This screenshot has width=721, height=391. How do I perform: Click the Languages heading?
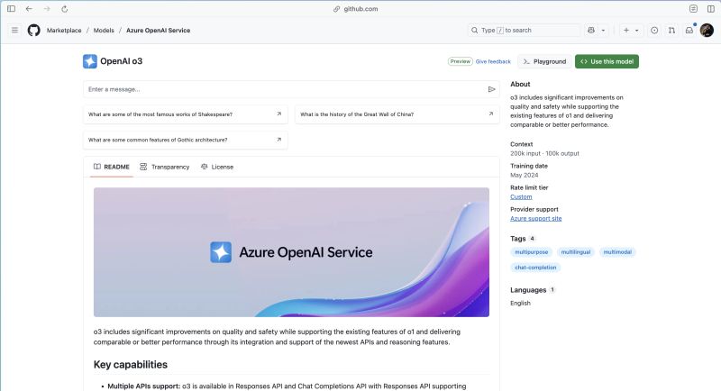pyautogui.click(x=528, y=290)
